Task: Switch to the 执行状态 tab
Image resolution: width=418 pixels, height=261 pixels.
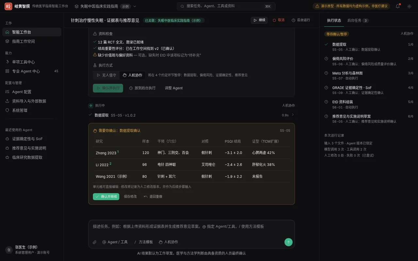Action: [334, 21]
